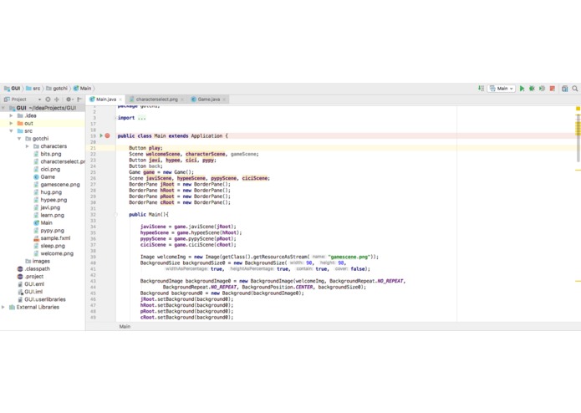This screenshot has width=581, height=413.
Task: Select characterselect.png in project tree
Action: point(59,162)
